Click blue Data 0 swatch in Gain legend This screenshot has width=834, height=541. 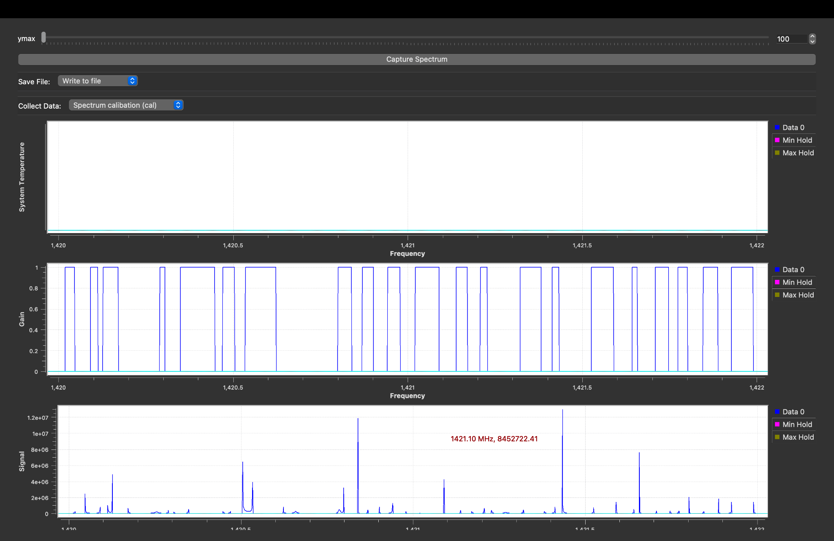(777, 270)
